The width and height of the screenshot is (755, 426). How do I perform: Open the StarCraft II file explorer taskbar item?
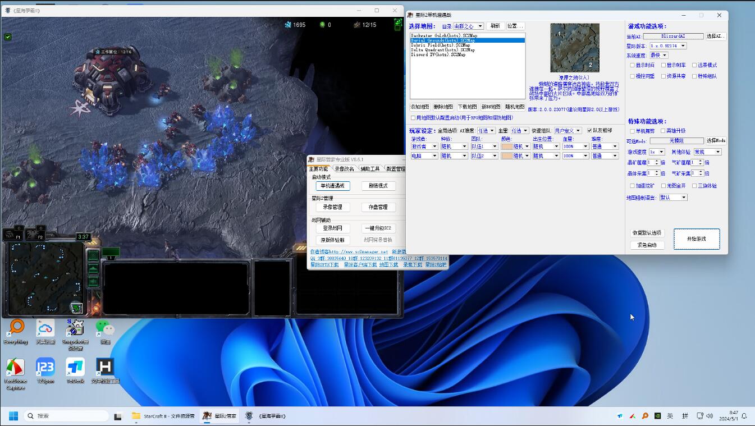pyautogui.click(x=163, y=416)
